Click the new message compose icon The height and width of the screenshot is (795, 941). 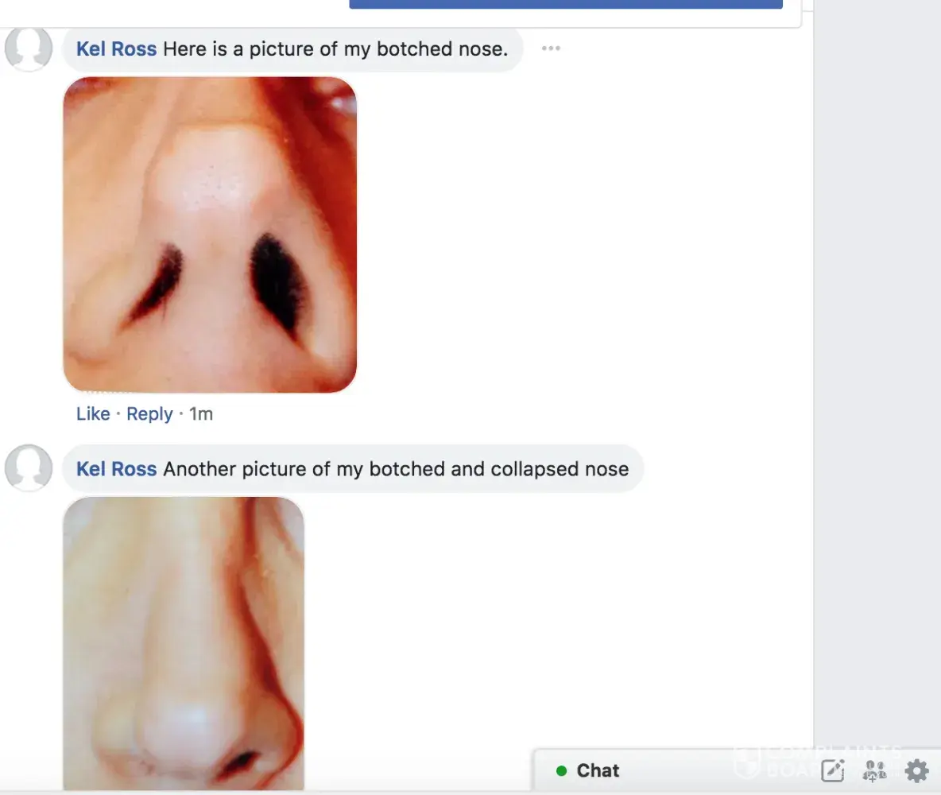(832, 770)
